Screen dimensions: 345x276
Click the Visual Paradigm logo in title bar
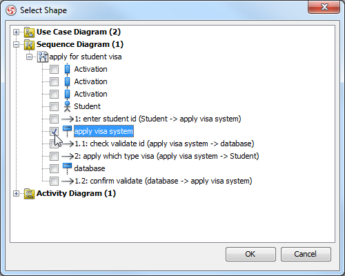pyautogui.click(x=11, y=10)
